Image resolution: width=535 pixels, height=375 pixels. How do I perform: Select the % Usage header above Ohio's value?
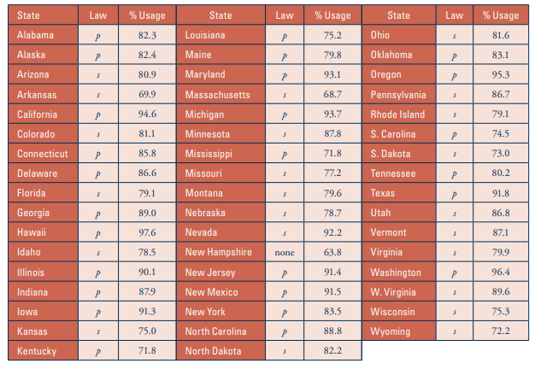(501, 15)
